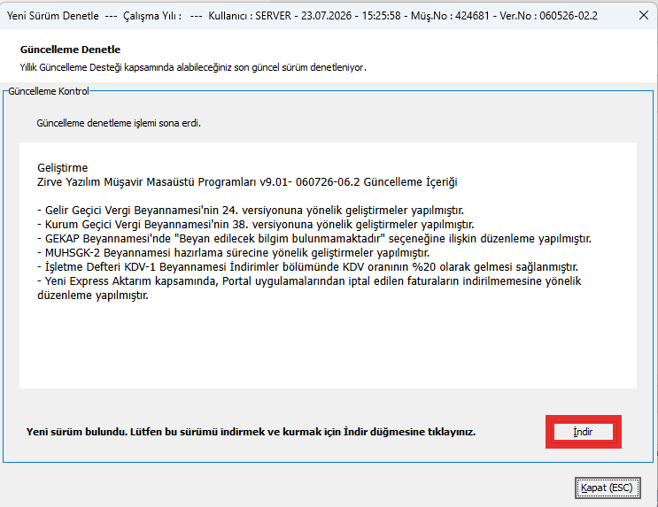
Task: Click the GEKAP Beyannamesi release note
Action: [314, 239]
